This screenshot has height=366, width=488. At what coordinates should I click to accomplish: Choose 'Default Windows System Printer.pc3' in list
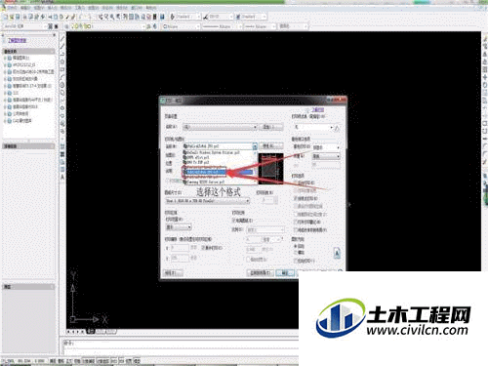pos(212,152)
